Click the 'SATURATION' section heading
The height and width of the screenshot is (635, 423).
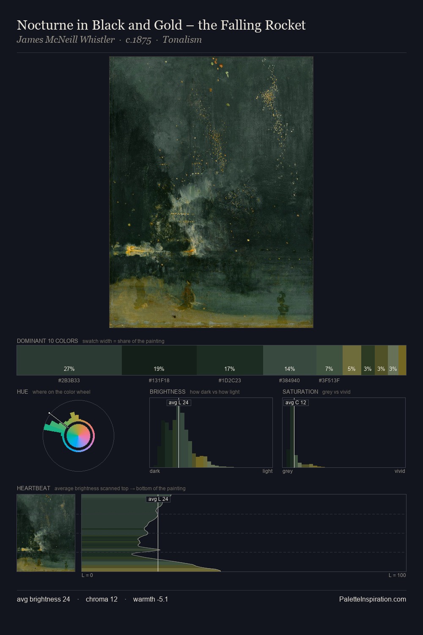pos(300,392)
